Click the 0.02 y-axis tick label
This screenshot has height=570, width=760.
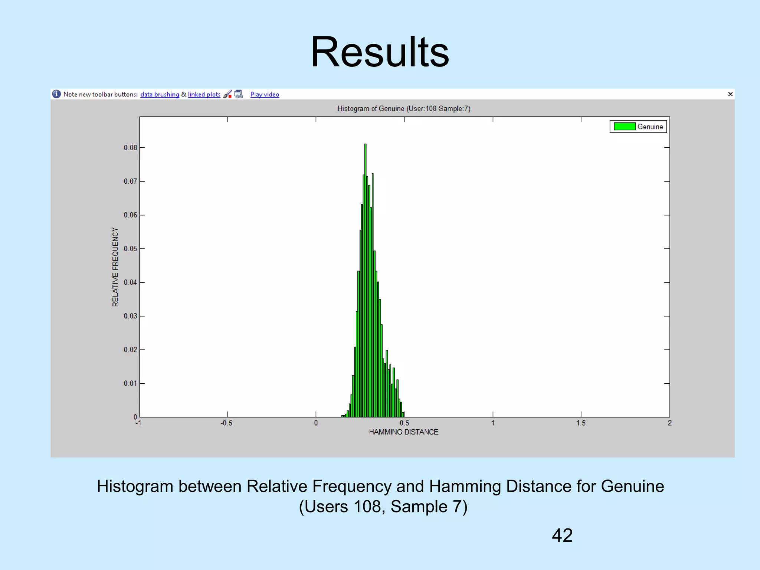point(130,350)
